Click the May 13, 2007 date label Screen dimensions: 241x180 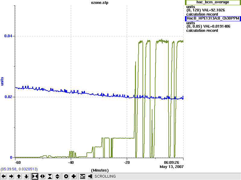[171, 167]
